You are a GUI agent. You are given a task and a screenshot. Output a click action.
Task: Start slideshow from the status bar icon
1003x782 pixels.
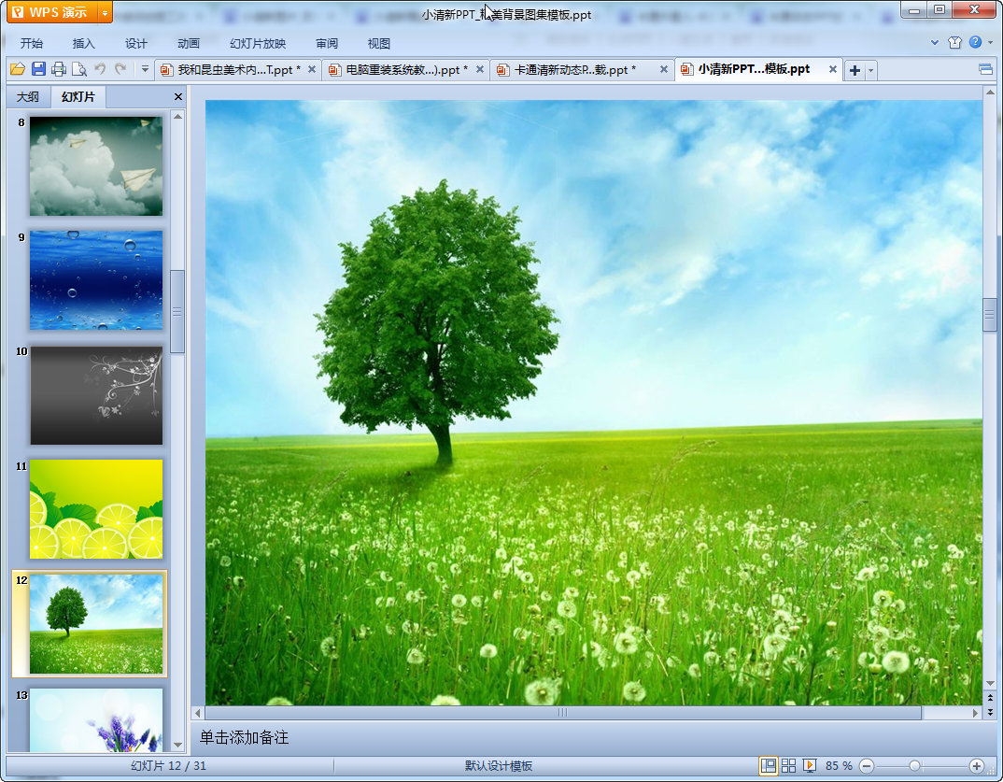(x=810, y=765)
